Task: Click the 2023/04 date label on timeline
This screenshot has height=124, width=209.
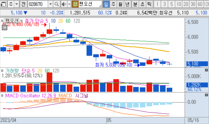Action: pyautogui.click(x=8, y=120)
